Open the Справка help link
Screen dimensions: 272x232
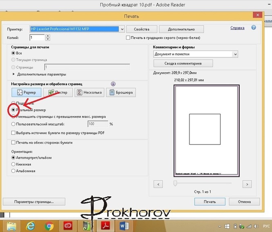237,28
